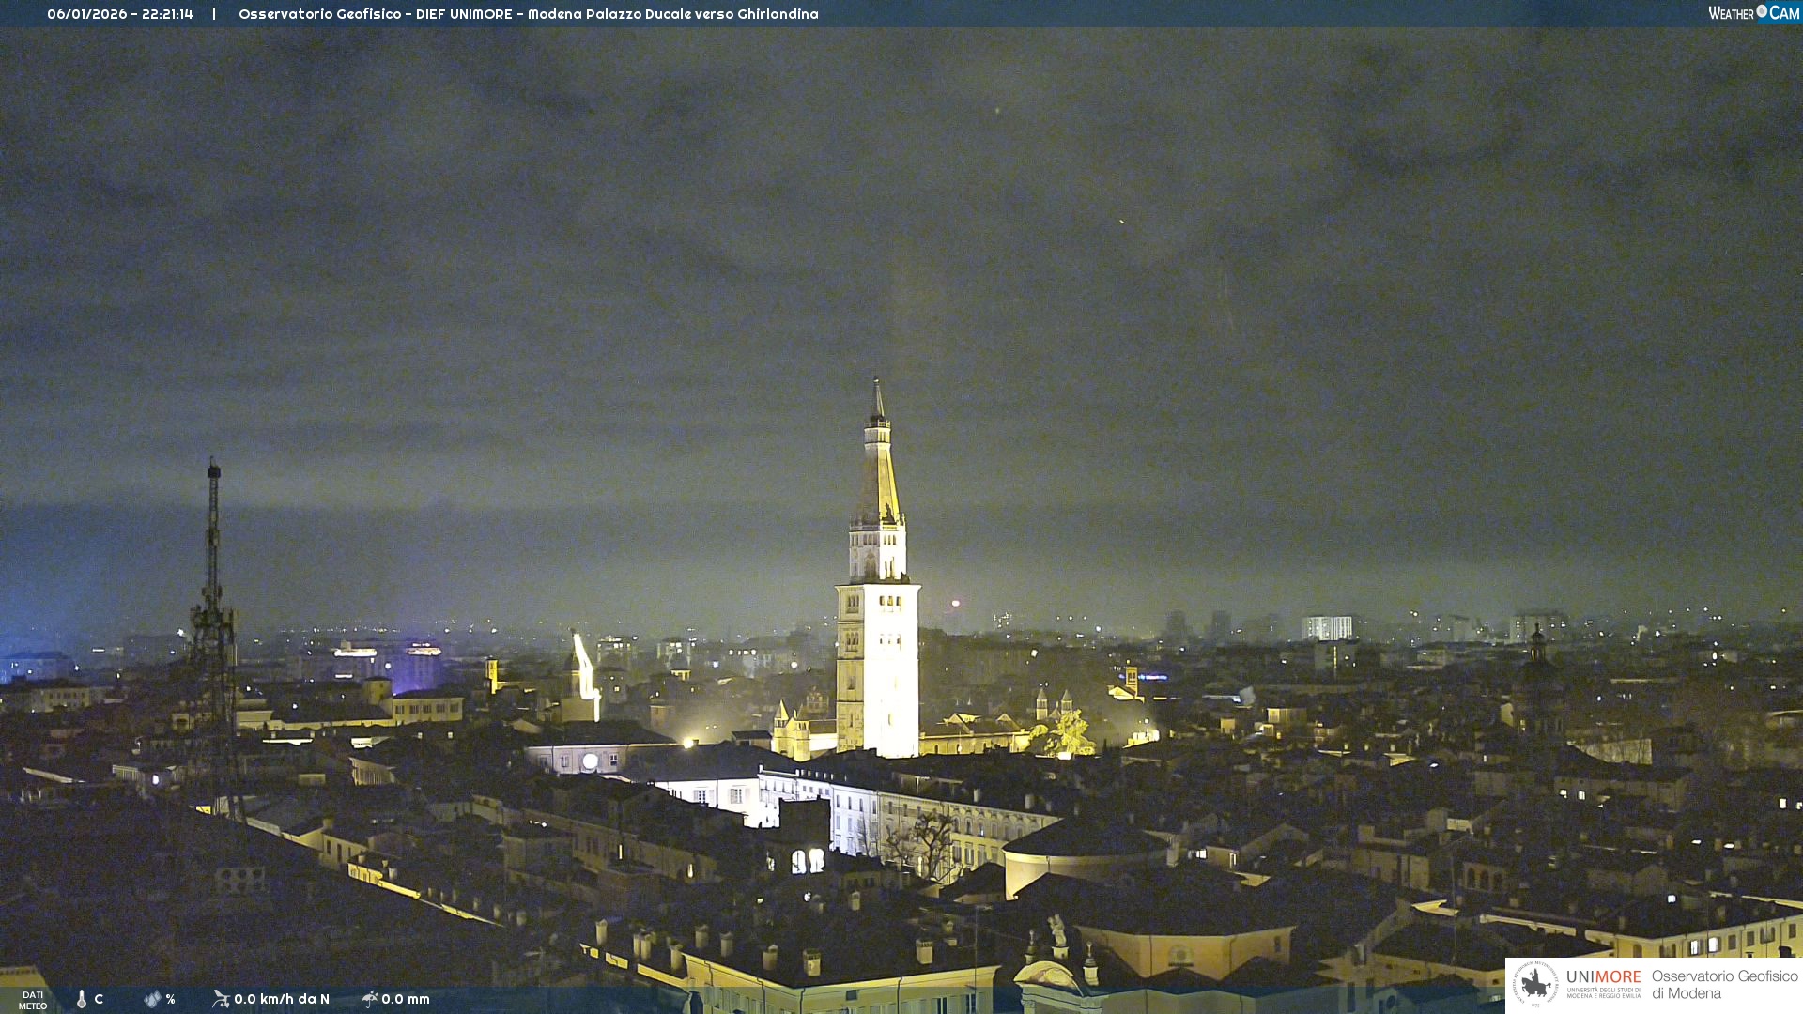Click the 0.0 mm rainfall reading
Image resolution: width=1803 pixels, height=1014 pixels.
point(406,999)
